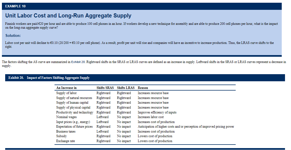This screenshot has height=150, width=291.
Task: Click the 'Increases labor cost' reason cell
Action: (x=151, y=117)
